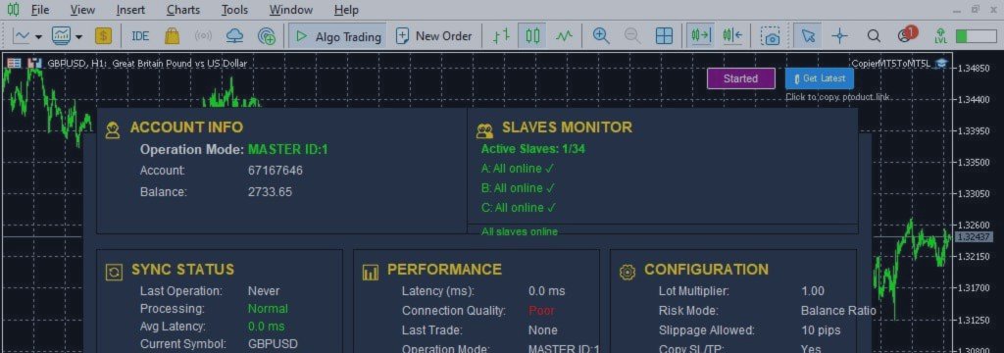Open the Charts menu
Viewport: 1004px width, 353px height.
tap(183, 10)
